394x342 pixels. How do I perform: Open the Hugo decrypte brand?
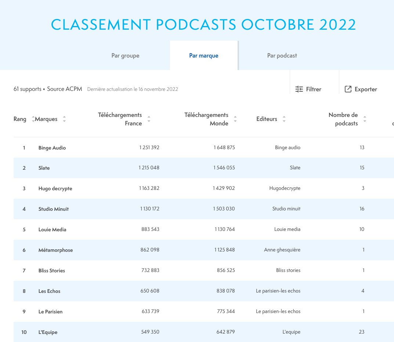55,188
